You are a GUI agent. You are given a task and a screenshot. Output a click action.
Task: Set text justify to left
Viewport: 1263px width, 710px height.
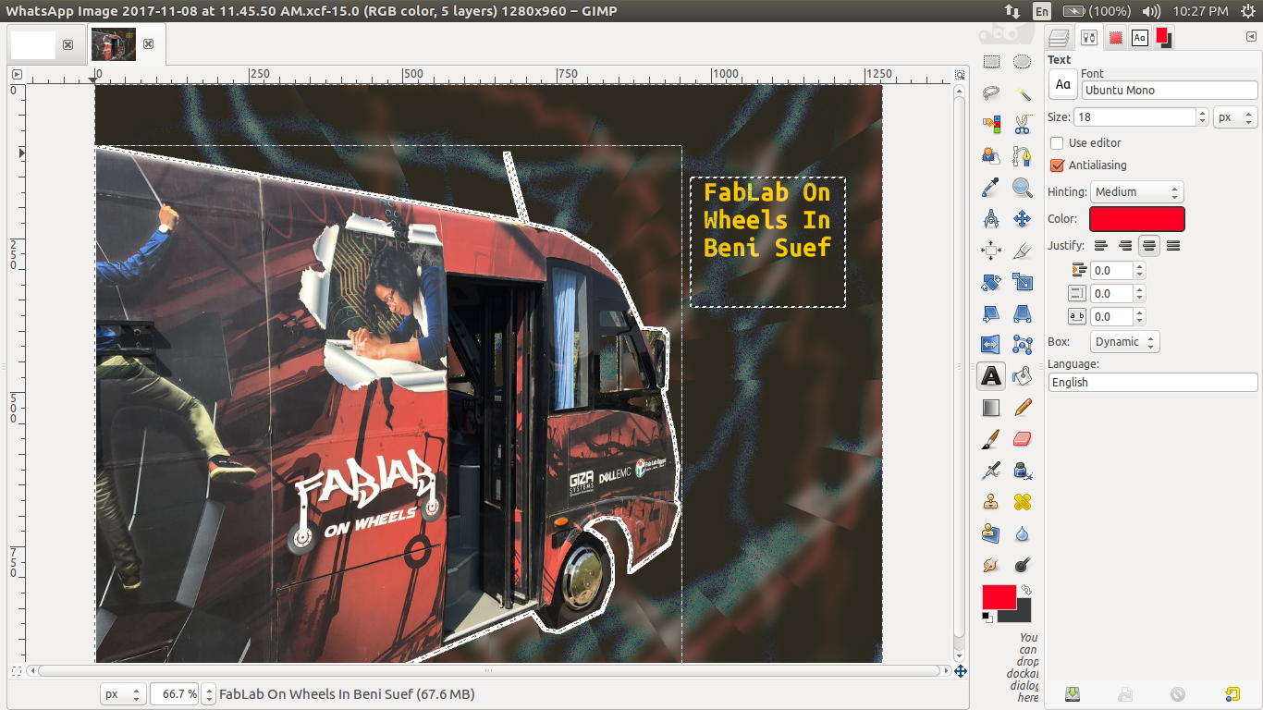(1101, 246)
